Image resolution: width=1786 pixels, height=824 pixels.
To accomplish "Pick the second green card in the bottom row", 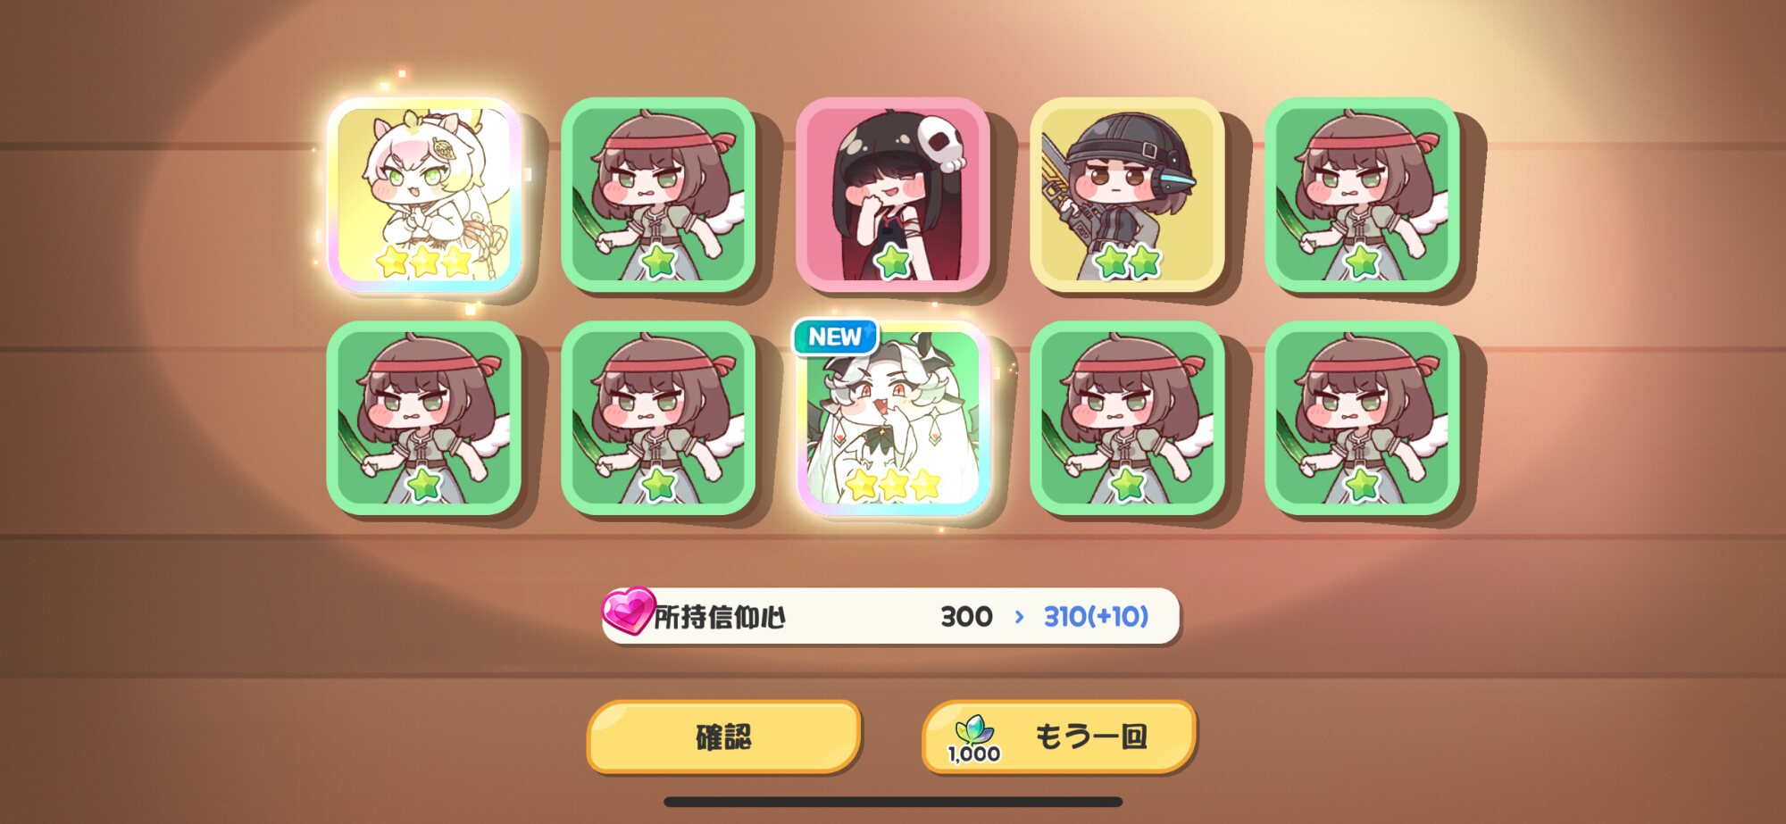I will click(x=658, y=419).
